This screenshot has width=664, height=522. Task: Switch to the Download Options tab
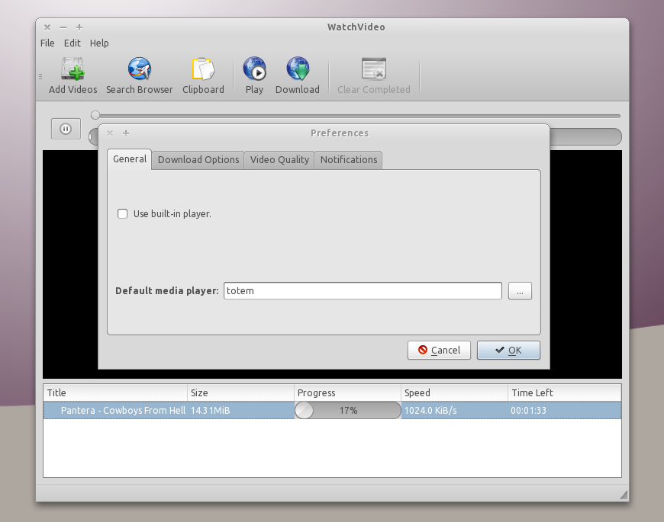(198, 160)
